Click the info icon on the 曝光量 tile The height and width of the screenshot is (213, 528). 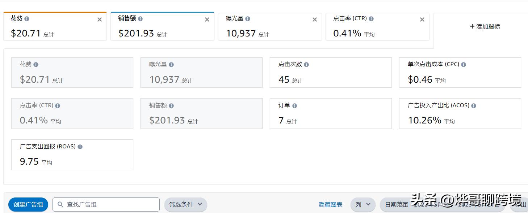click(x=171, y=64)
